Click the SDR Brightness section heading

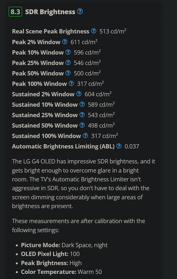click(50, 12)
